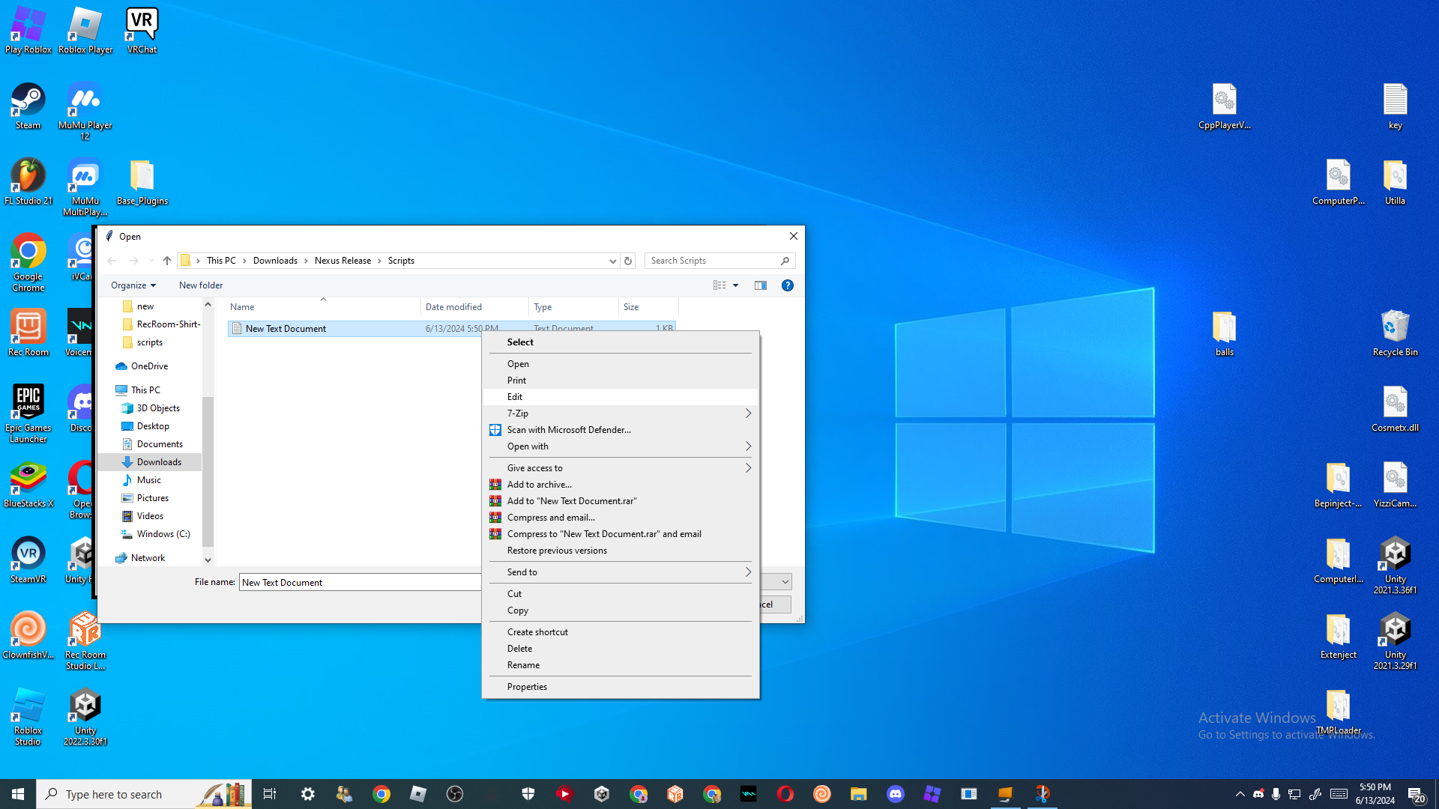Click the refresh icon beside address bar
The image size is (1439, 809).
tap(628, 261)
